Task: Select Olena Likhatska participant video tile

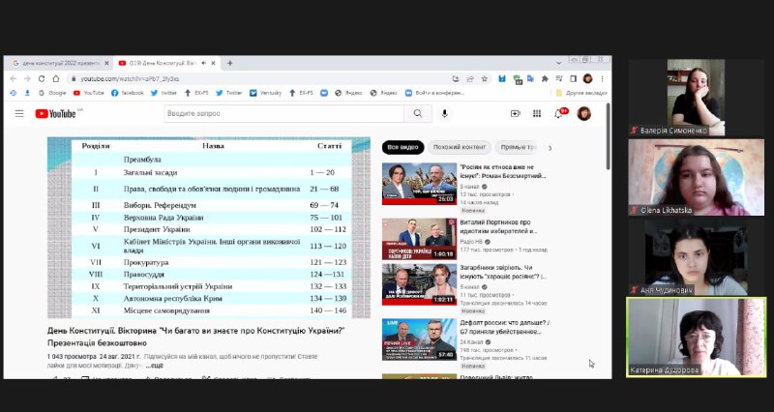Action: point(696,177)
